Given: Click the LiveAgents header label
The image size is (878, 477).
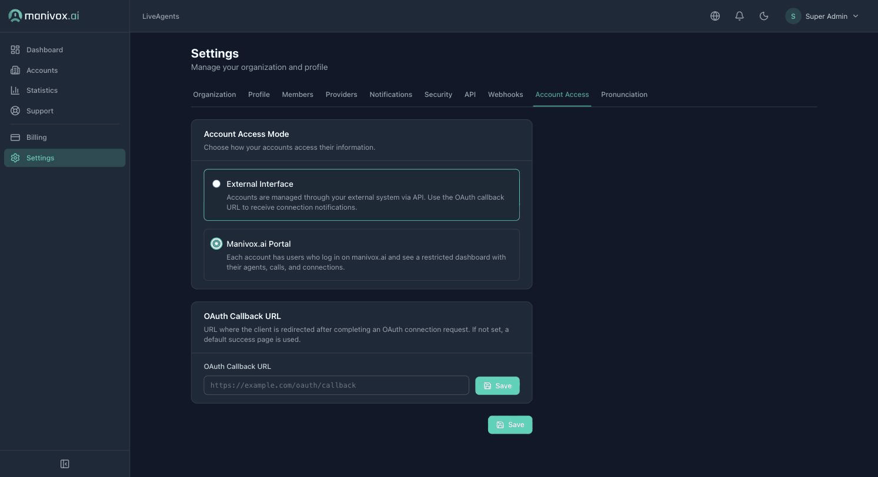Looking at the screenshot, I should pos(161,16).
